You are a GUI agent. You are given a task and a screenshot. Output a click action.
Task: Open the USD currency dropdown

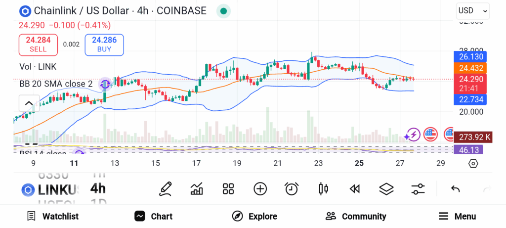pyautogui.click(x=472, y=11)
